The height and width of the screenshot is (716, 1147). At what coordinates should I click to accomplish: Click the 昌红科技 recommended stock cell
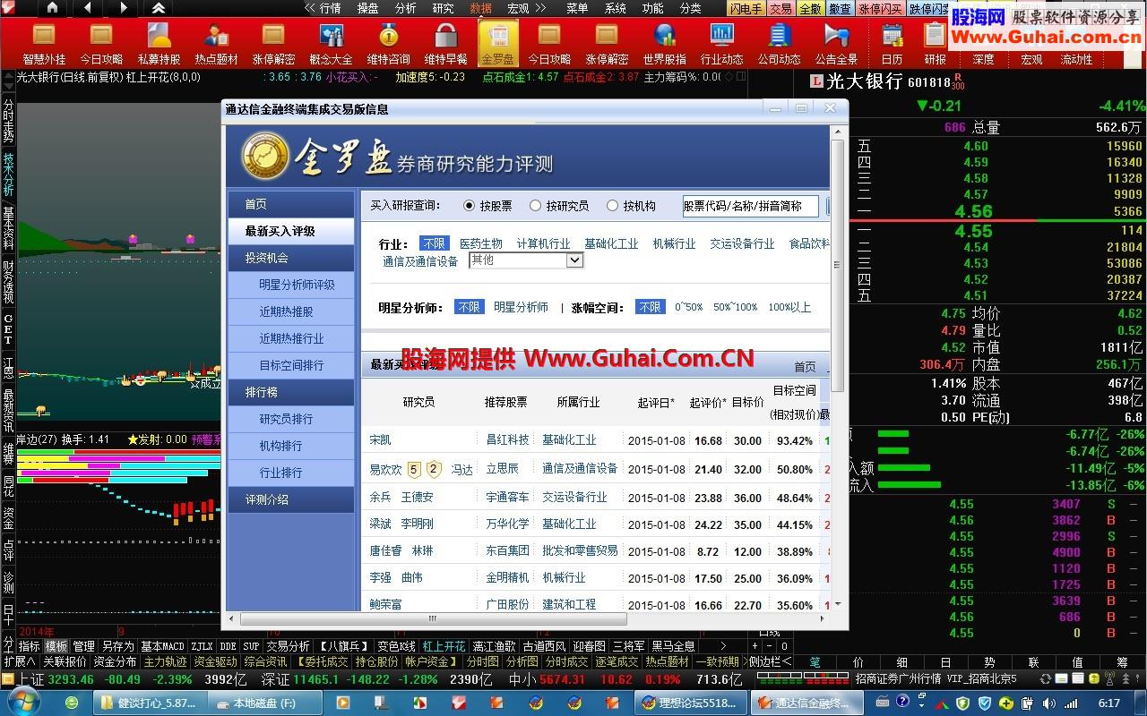507,440
